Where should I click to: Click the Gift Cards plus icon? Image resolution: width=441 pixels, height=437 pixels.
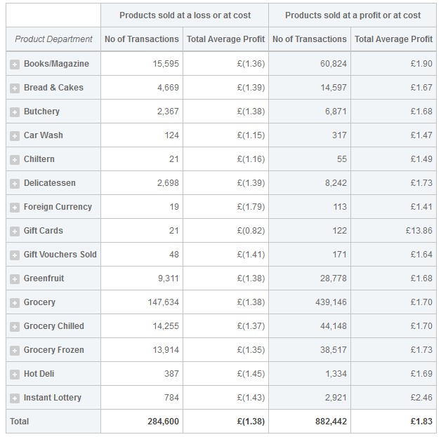click(x=15, y=231)
